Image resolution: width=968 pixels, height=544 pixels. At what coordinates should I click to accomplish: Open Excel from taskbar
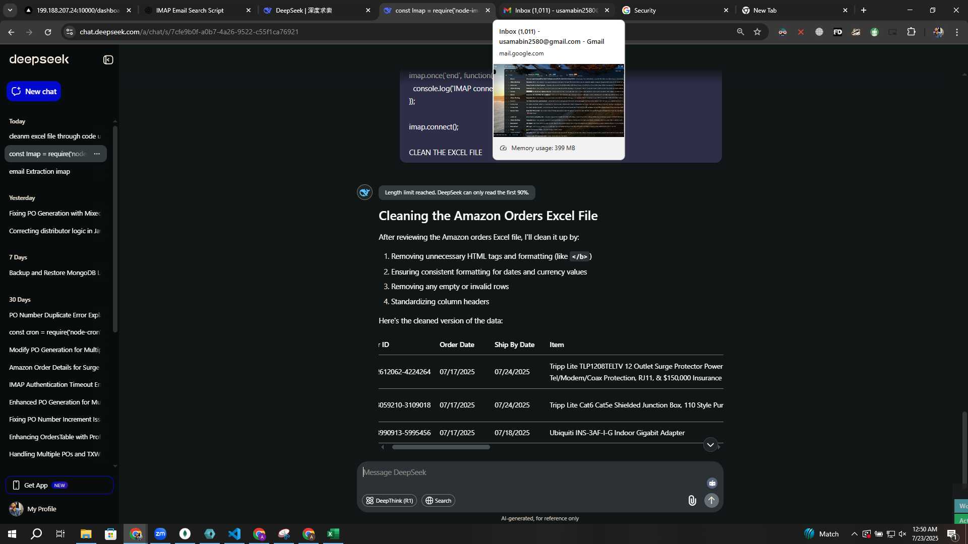click(x=333, y=534)
